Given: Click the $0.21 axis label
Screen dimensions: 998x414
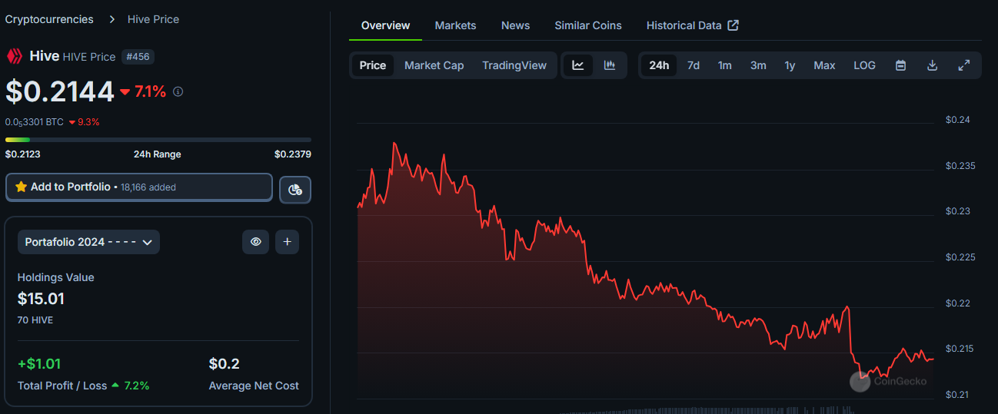Looking at the screenshot, I should point(958,395).
